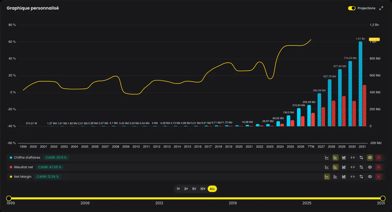Viewport: 392px width, 212px height.
Task: Toggle Net Margin visibility eye icon
Action: pyautogui.click(x=370, y=176)
